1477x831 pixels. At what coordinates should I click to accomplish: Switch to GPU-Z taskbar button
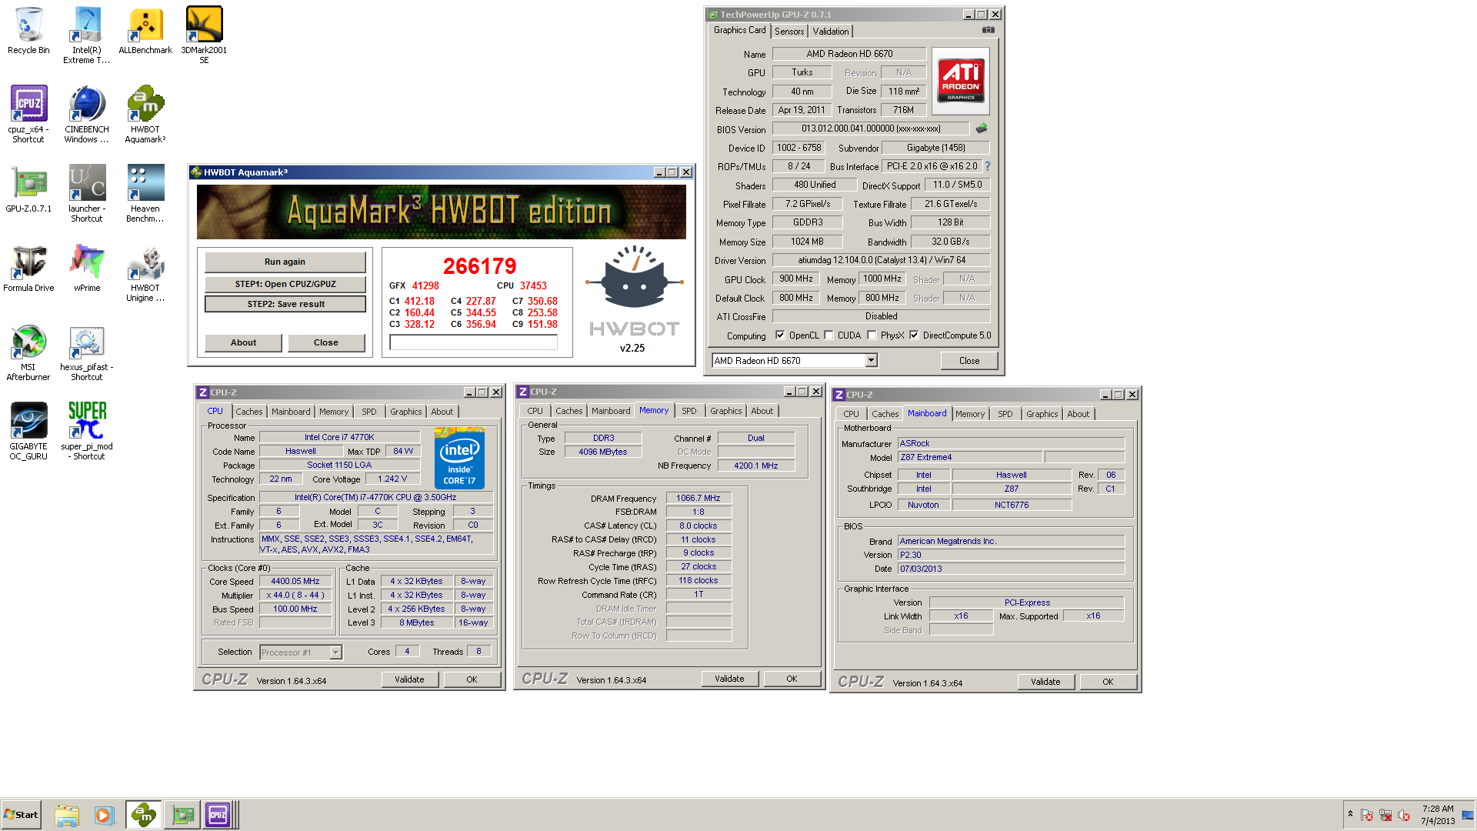tap(182, 815)
